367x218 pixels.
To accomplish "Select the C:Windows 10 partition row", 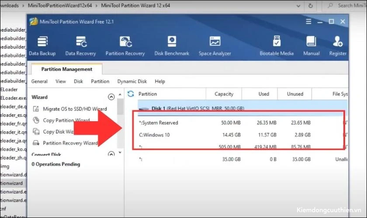I will (x=243, y=135).
